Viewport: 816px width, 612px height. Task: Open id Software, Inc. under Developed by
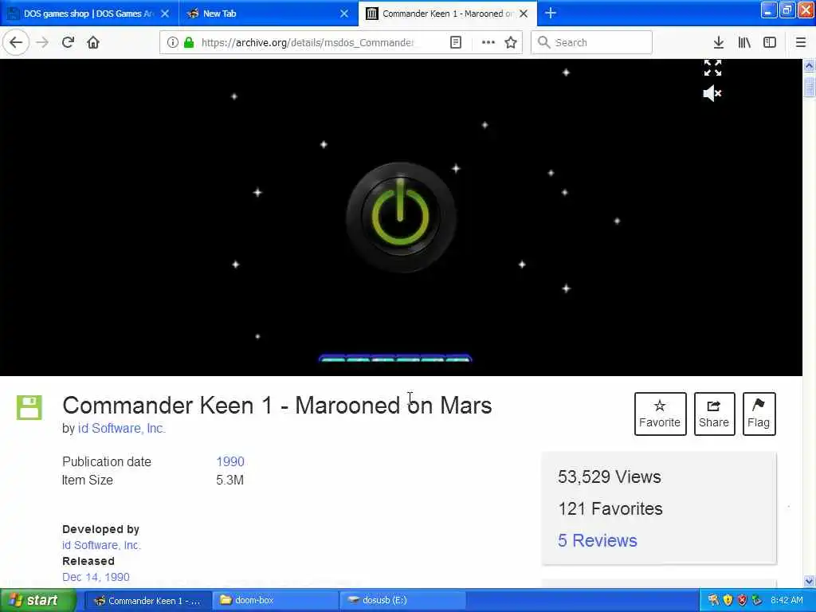(101, 545)
